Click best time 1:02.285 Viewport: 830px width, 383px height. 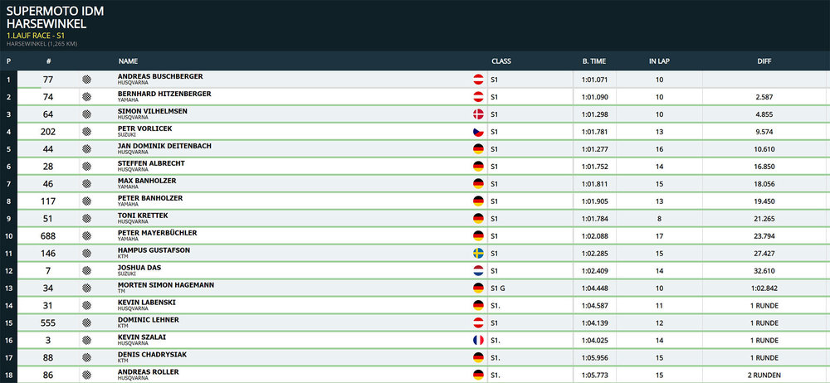point(594,254)
